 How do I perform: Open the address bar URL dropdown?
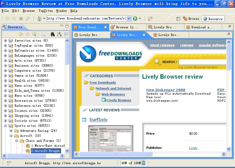[129, 19]
